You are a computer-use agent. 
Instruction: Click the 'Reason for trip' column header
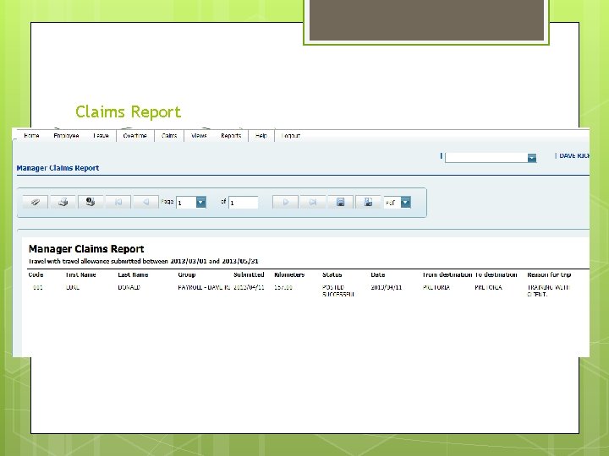click(549, 274)
